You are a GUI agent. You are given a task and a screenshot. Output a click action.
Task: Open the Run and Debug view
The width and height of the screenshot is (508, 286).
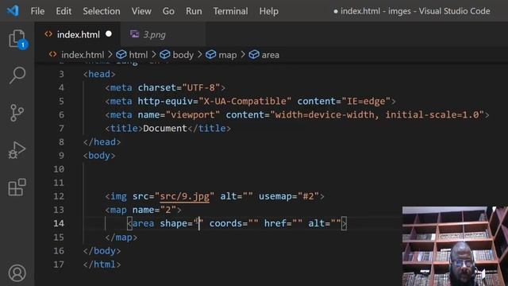17,150
